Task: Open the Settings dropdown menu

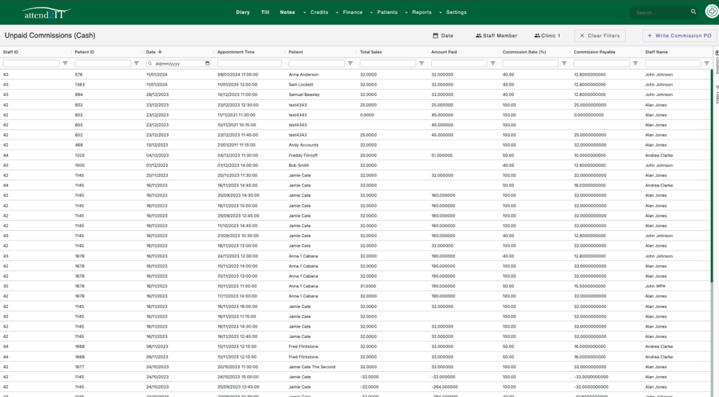Action: (453, 13)
